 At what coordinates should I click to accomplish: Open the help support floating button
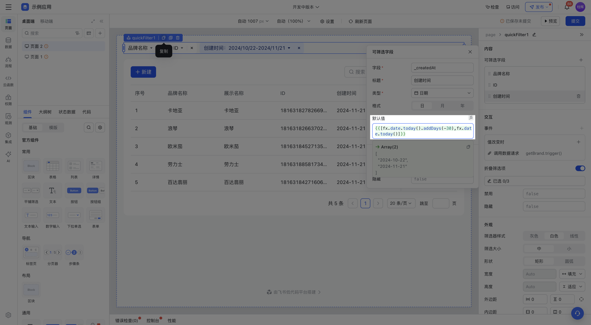[577, 313]
